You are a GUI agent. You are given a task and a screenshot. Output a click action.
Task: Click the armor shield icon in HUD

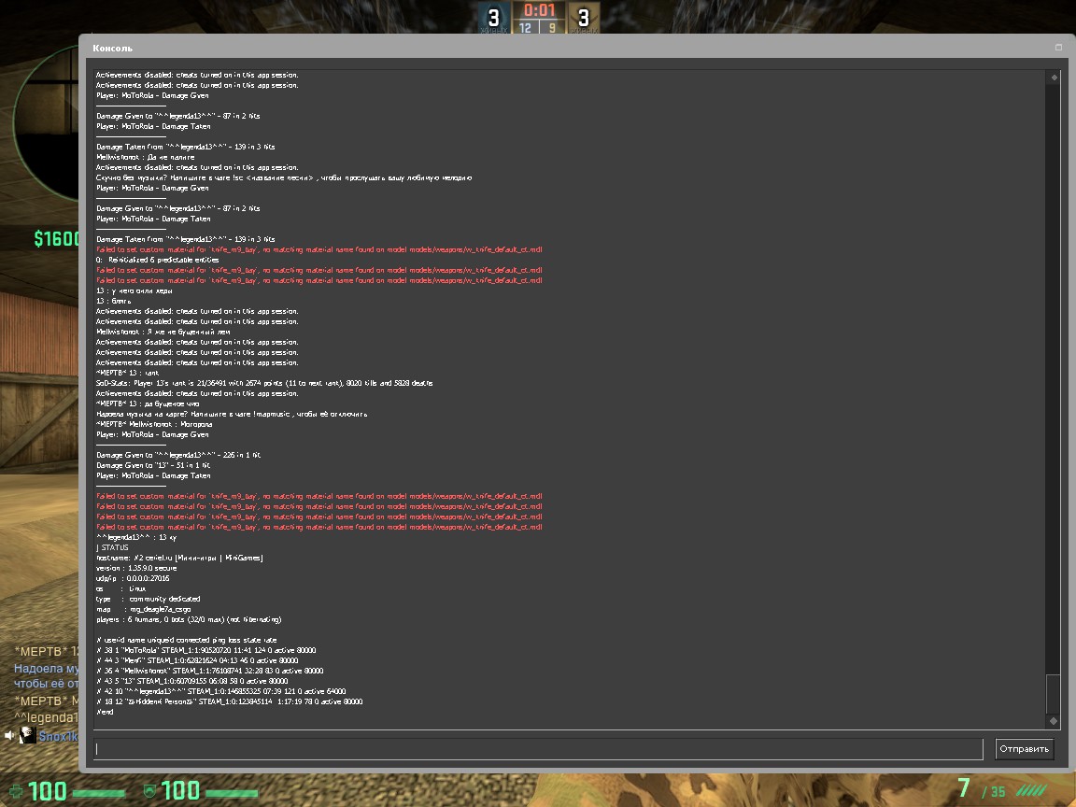pyautogui.click(x=149, y=792)
